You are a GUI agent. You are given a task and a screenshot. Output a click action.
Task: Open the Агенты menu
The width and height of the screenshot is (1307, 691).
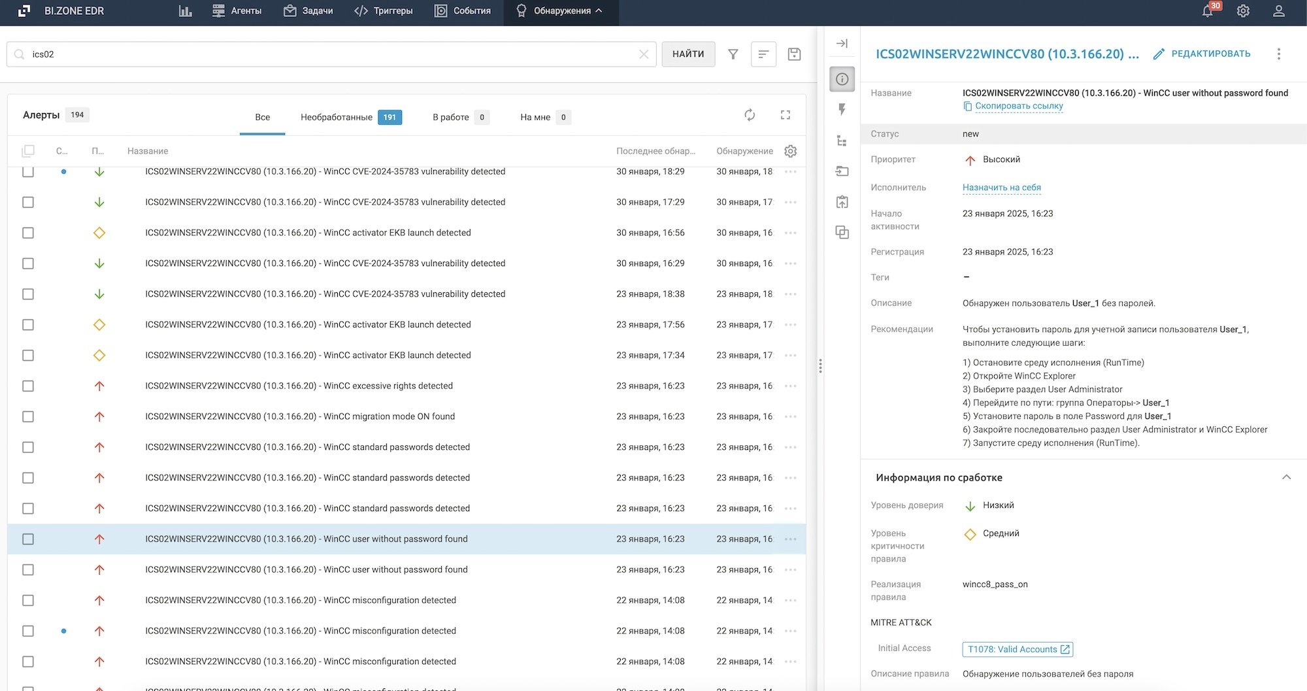237,11
